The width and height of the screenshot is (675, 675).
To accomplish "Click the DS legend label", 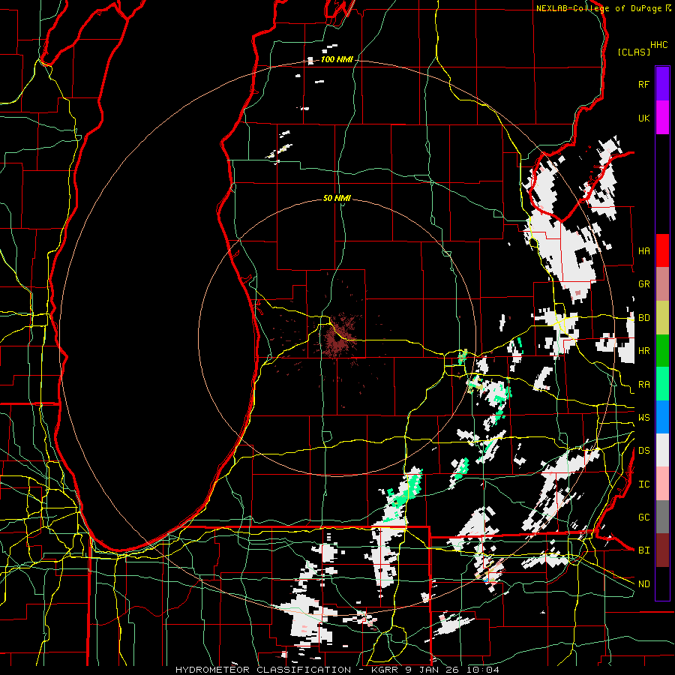I will coord(644,451).
